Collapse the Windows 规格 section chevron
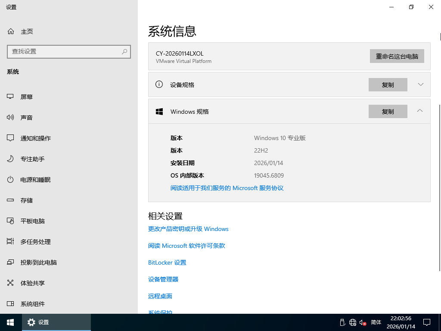 [420, 111]
